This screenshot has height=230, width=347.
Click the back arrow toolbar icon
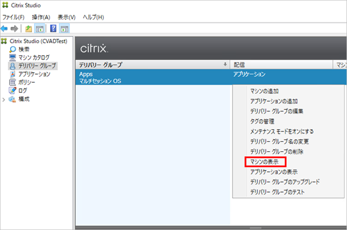point(5,29)
